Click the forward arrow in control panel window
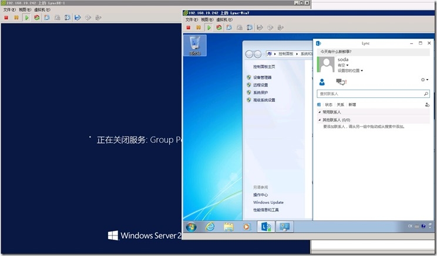The image size is (437, 256). pyautogui.click(x=258, y=54)
